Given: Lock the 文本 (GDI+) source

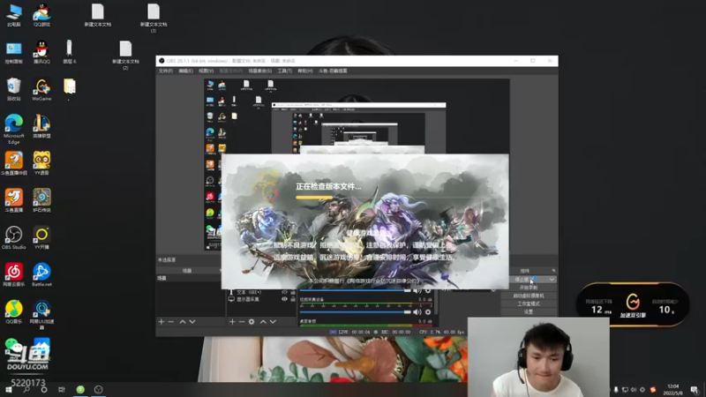Looking at the screenshot, I should (x=293, y=292).
